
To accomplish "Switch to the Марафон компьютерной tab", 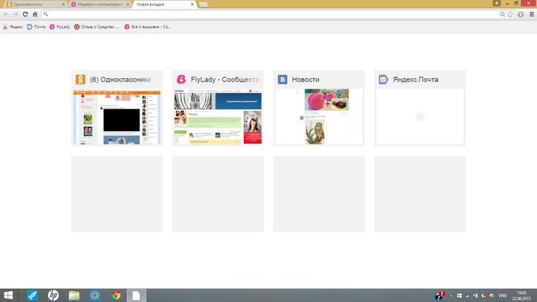I will pos(100,4).
